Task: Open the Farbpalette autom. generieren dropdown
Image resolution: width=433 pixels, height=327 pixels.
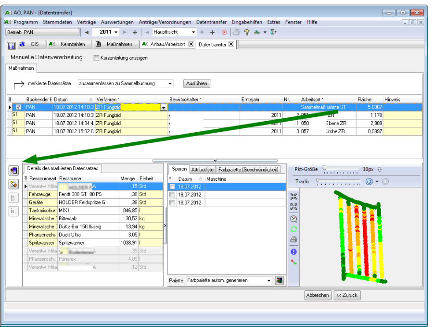Action: [x=268, y=280]
